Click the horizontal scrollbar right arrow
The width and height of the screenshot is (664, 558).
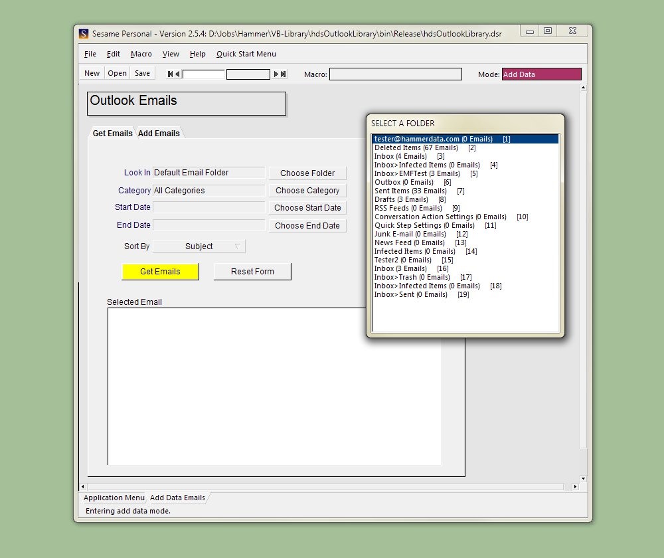click(x=575, y=487)
